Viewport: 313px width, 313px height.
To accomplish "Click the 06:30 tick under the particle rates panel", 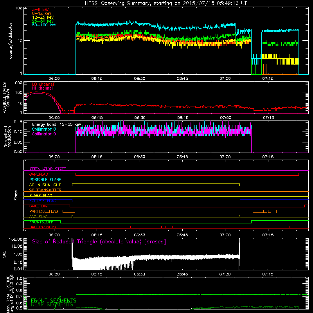I will click(140, 118).
